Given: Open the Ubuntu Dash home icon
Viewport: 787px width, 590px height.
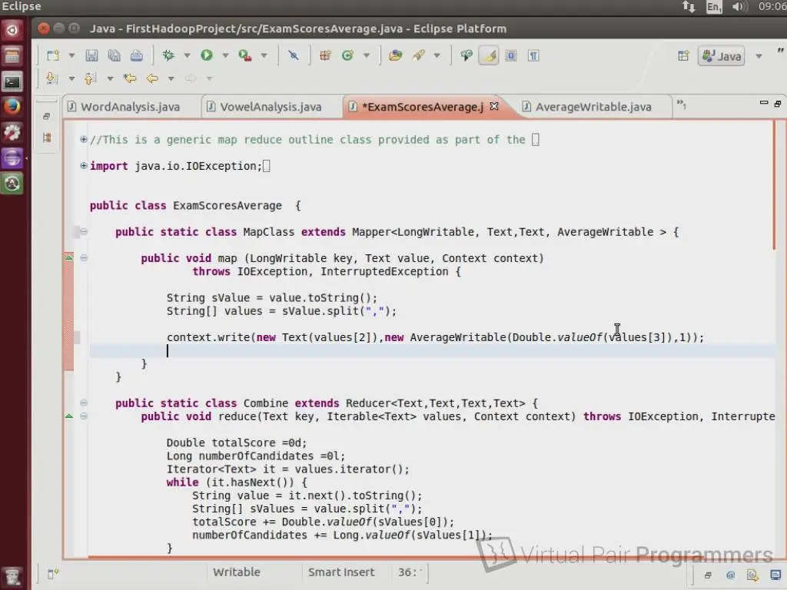Looking at the screenshot, I should tap(12, 30).
